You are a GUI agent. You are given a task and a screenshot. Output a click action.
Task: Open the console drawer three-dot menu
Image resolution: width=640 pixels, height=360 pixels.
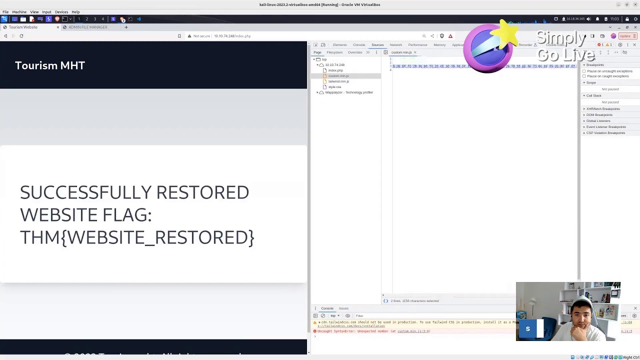pos(315,308)
